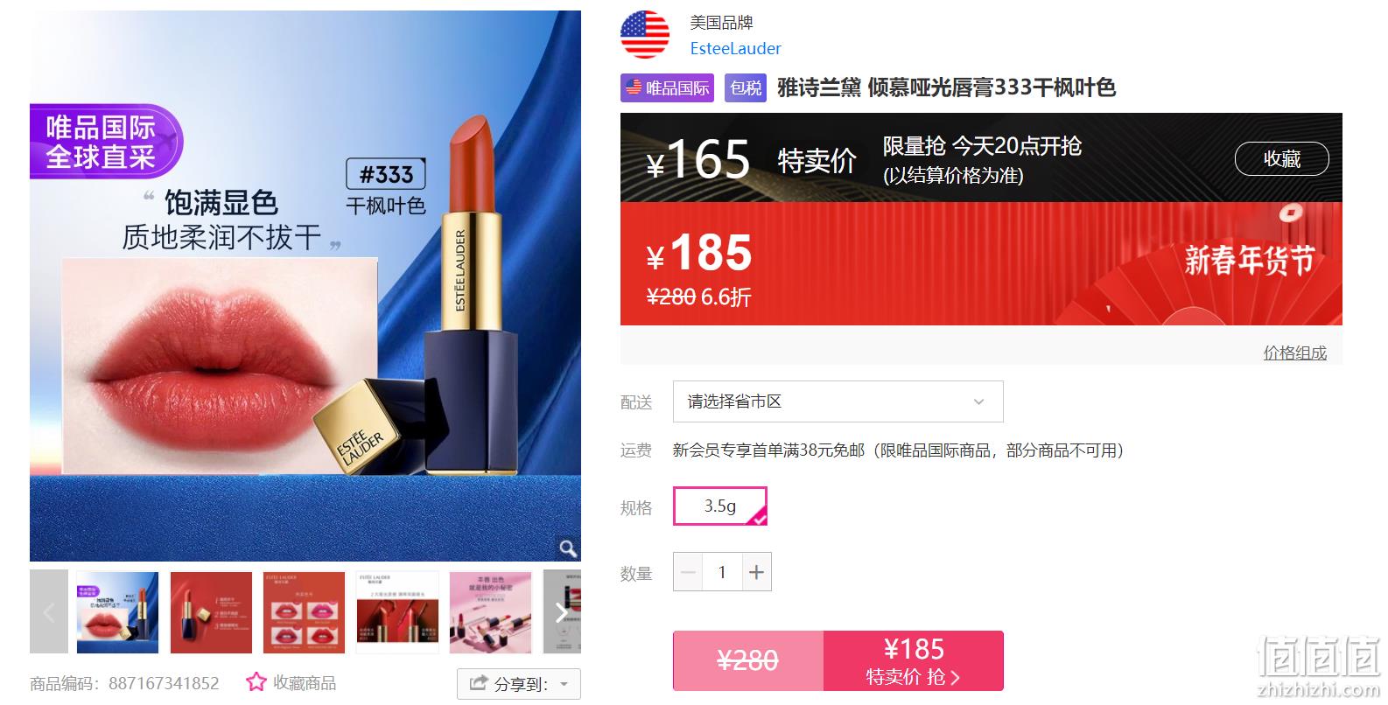Screen dimensions: 1388x705
Task: Click the quantity input field
Action: 722,573
